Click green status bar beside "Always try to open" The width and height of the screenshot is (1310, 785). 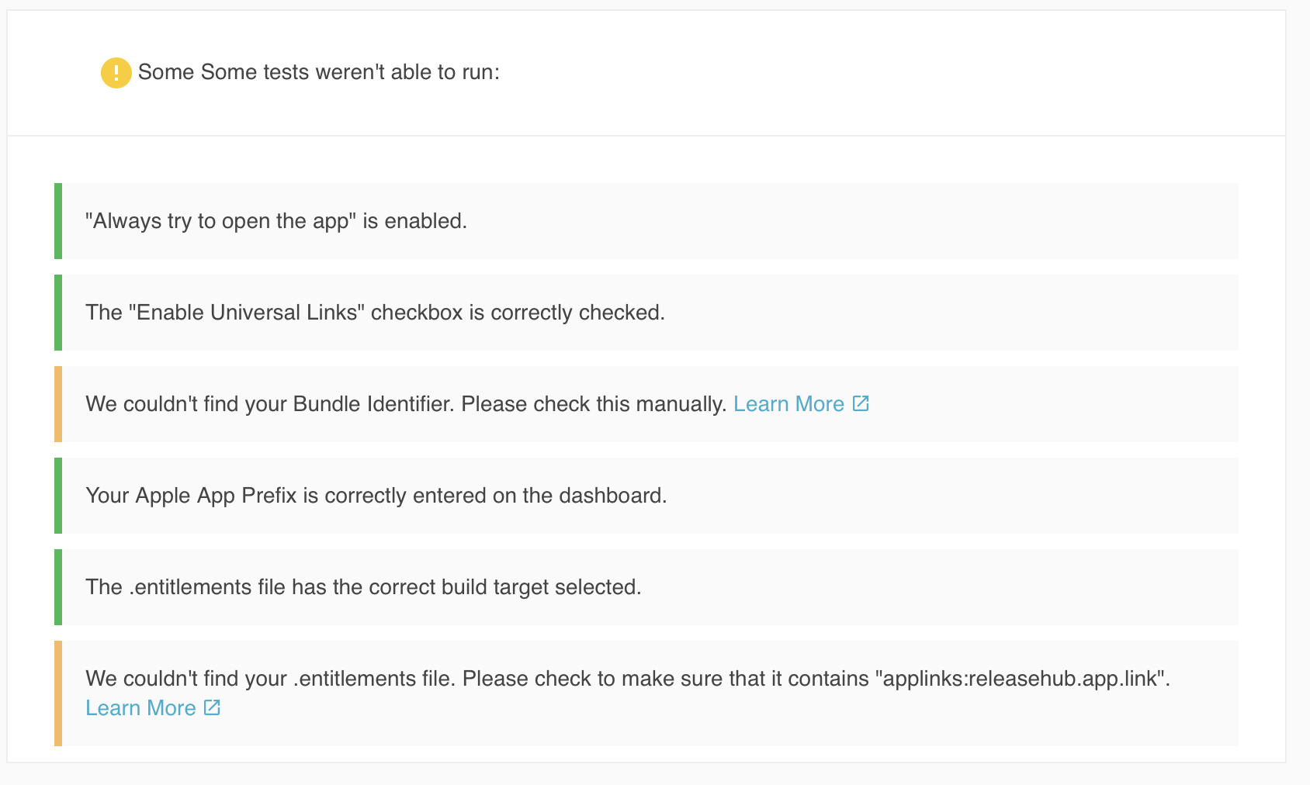[58, 221]
